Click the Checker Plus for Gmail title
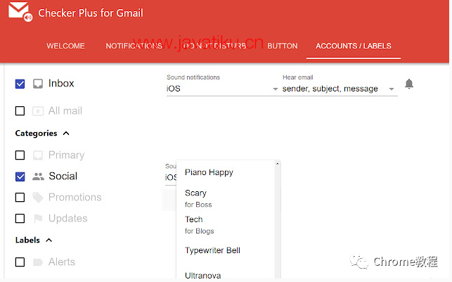This screenshot has height=282, width=452. click(91, 13)
